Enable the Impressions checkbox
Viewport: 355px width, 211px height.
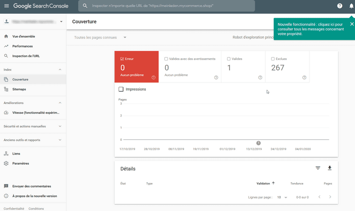(121, 89)
